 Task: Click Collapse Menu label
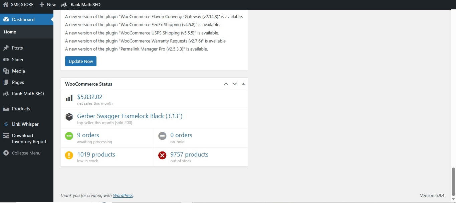tap(26, 153)
